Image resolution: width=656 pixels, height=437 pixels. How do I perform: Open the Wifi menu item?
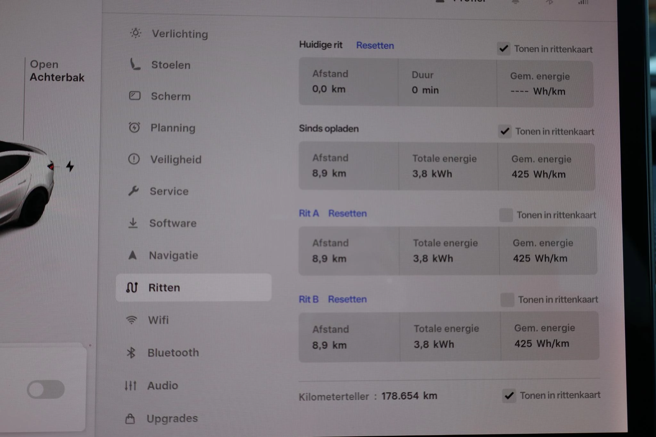(158, 320)
